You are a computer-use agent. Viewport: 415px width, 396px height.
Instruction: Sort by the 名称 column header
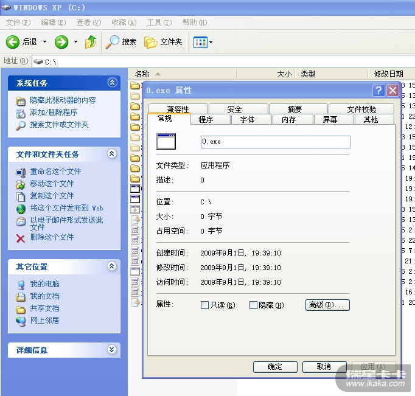[182, 74]
